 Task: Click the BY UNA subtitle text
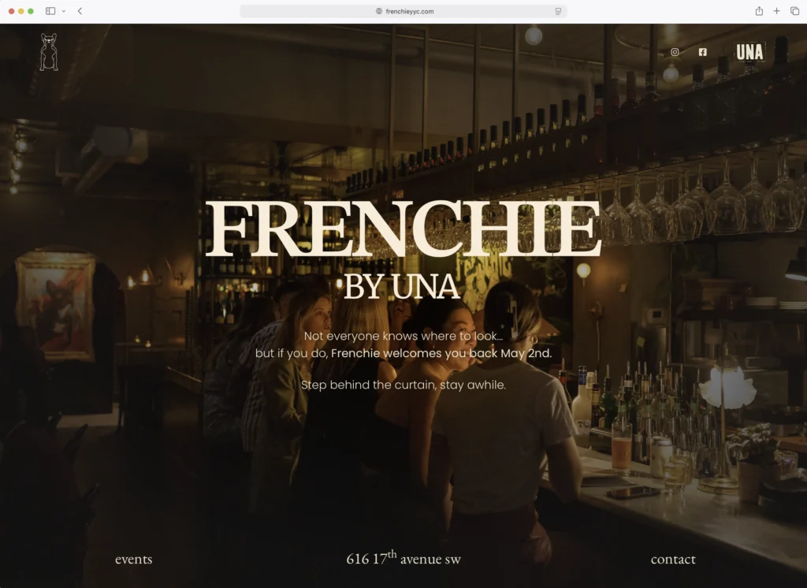(x=402, y=287)
